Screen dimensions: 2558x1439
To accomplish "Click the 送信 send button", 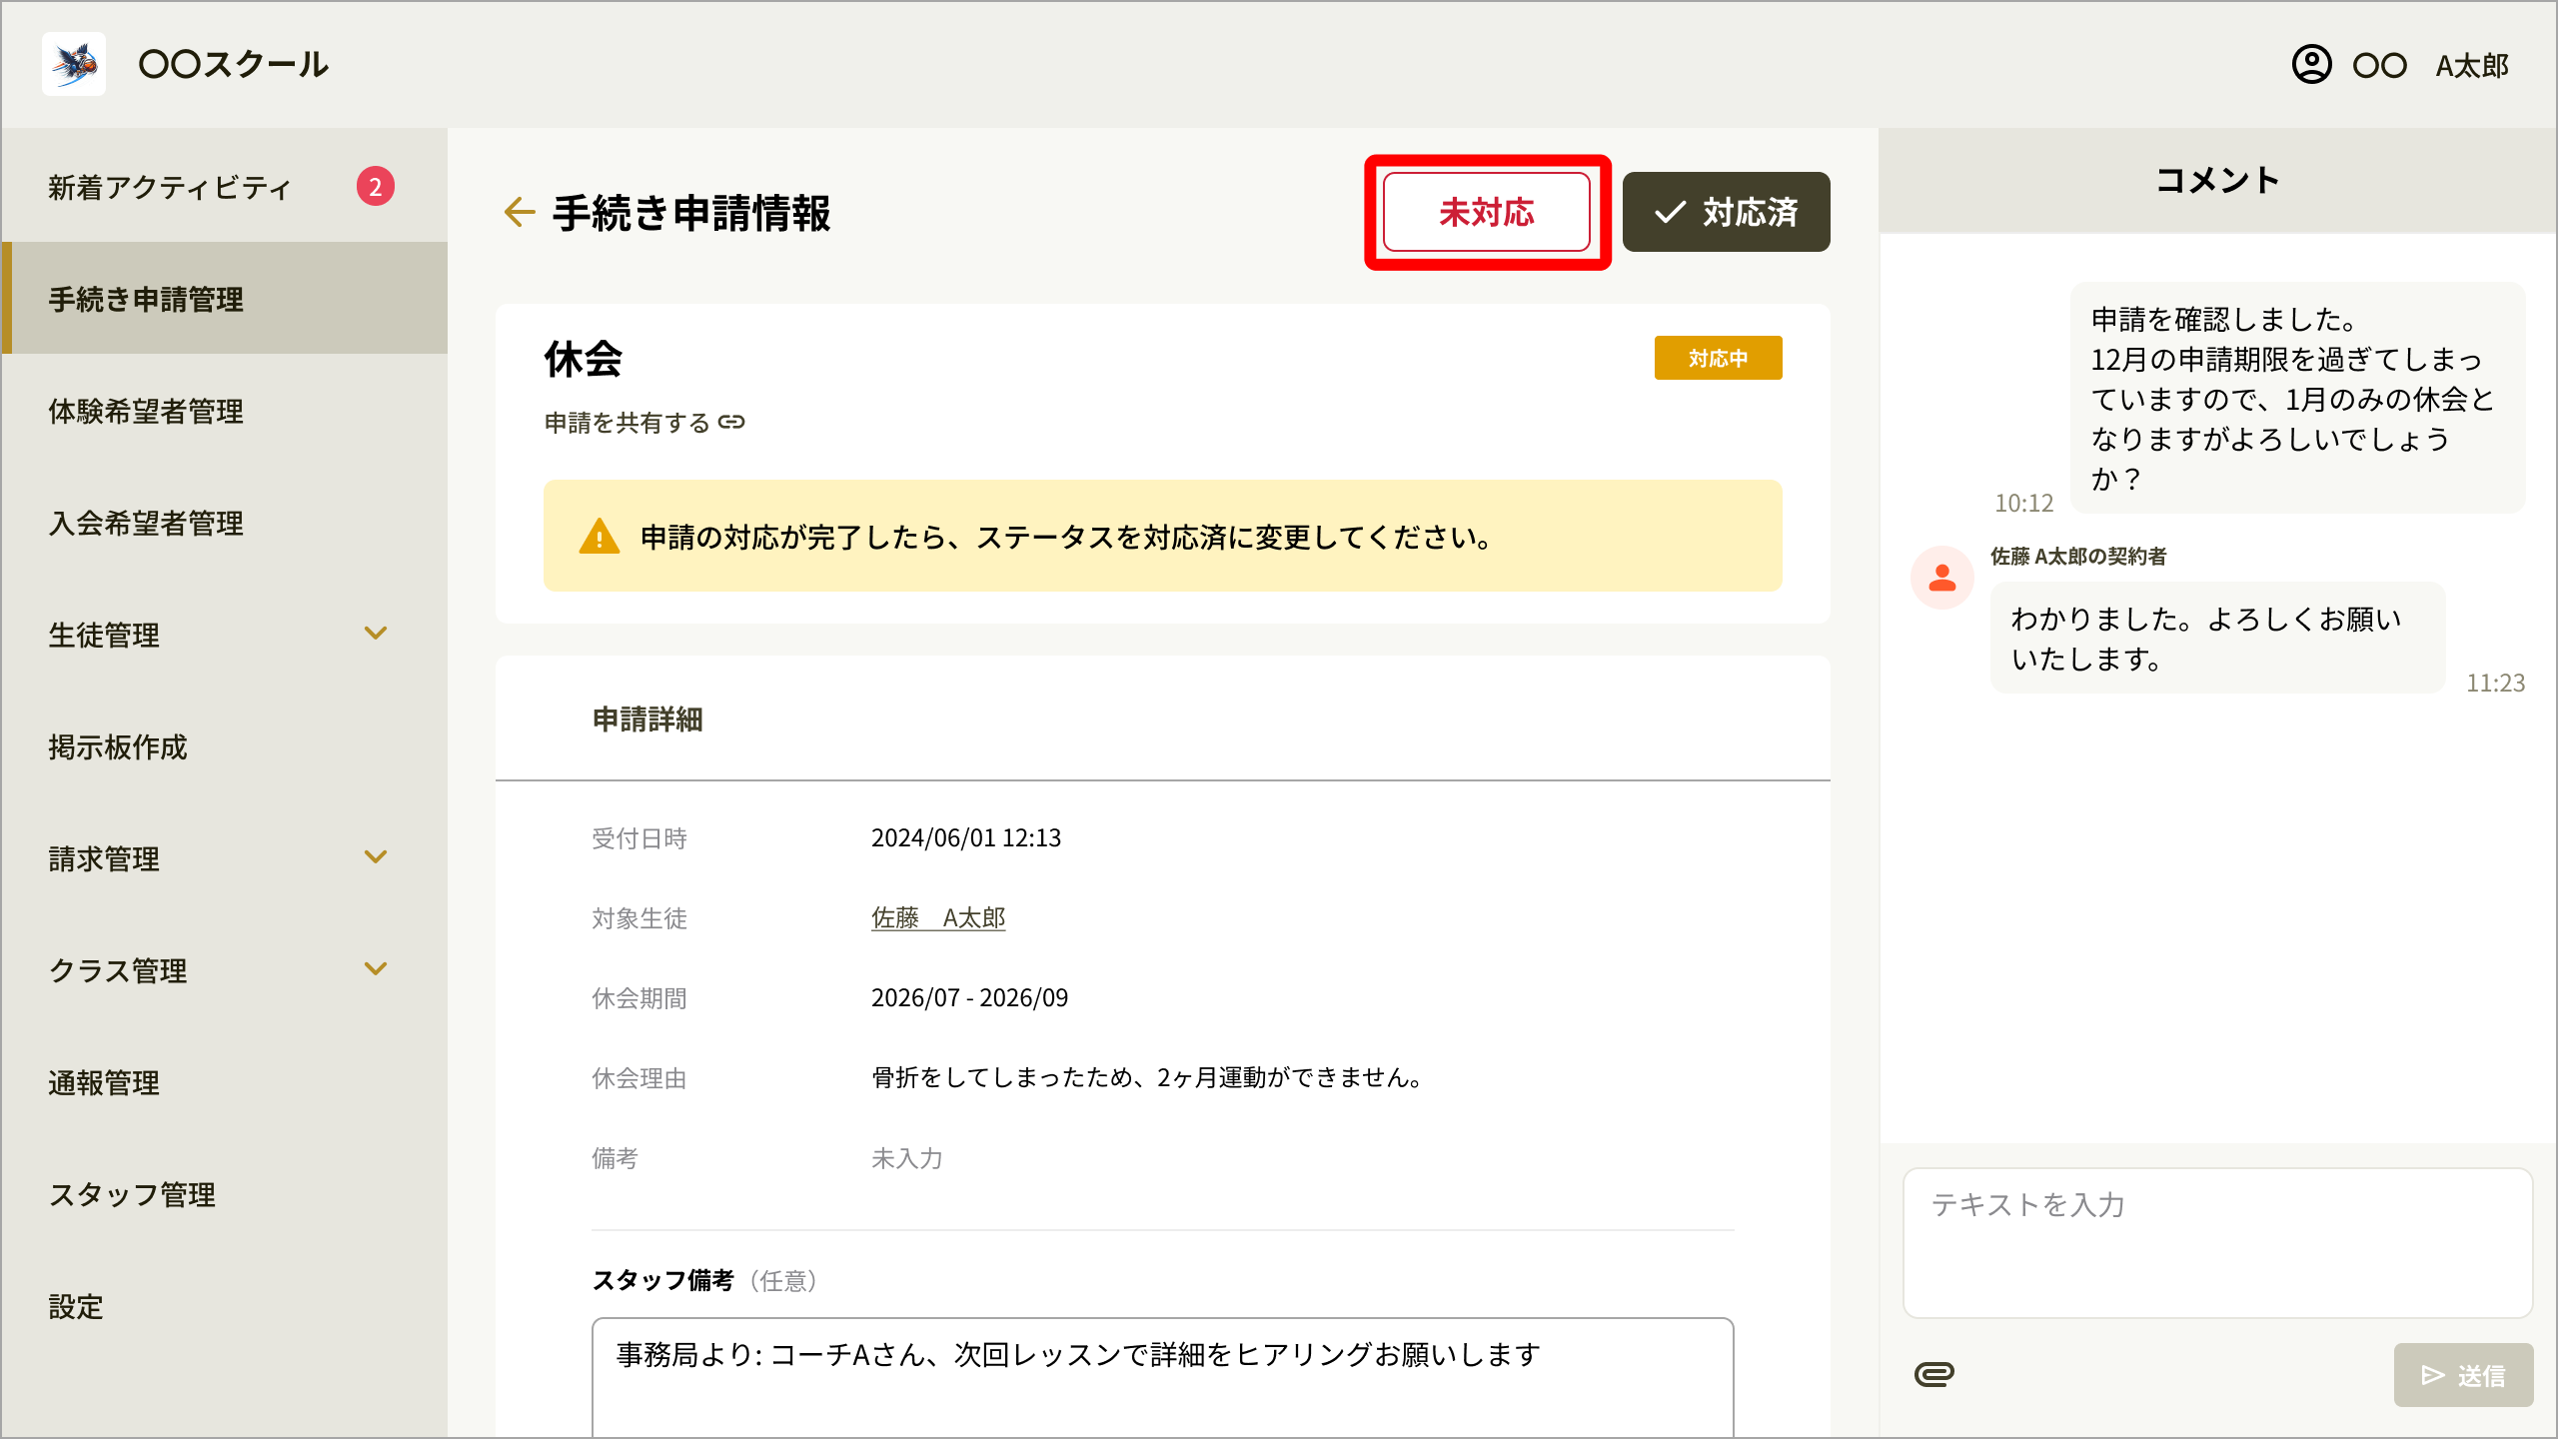I will point(2463,1375).
